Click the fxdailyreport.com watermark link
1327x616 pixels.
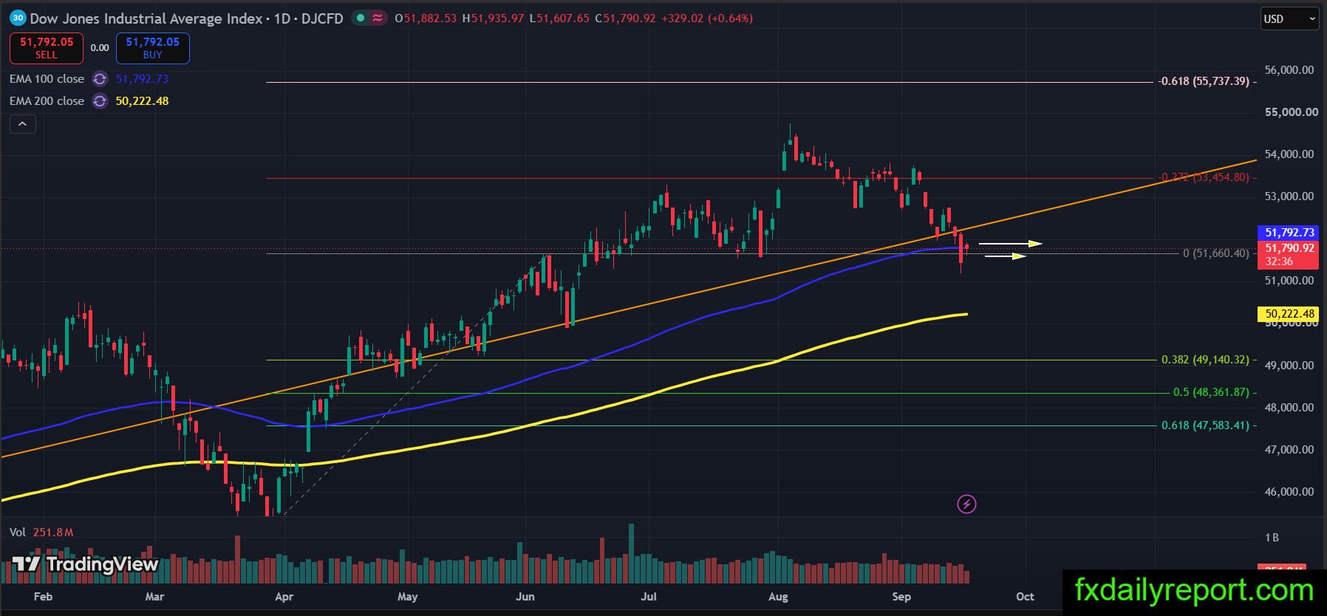(x=1194, y=591)
